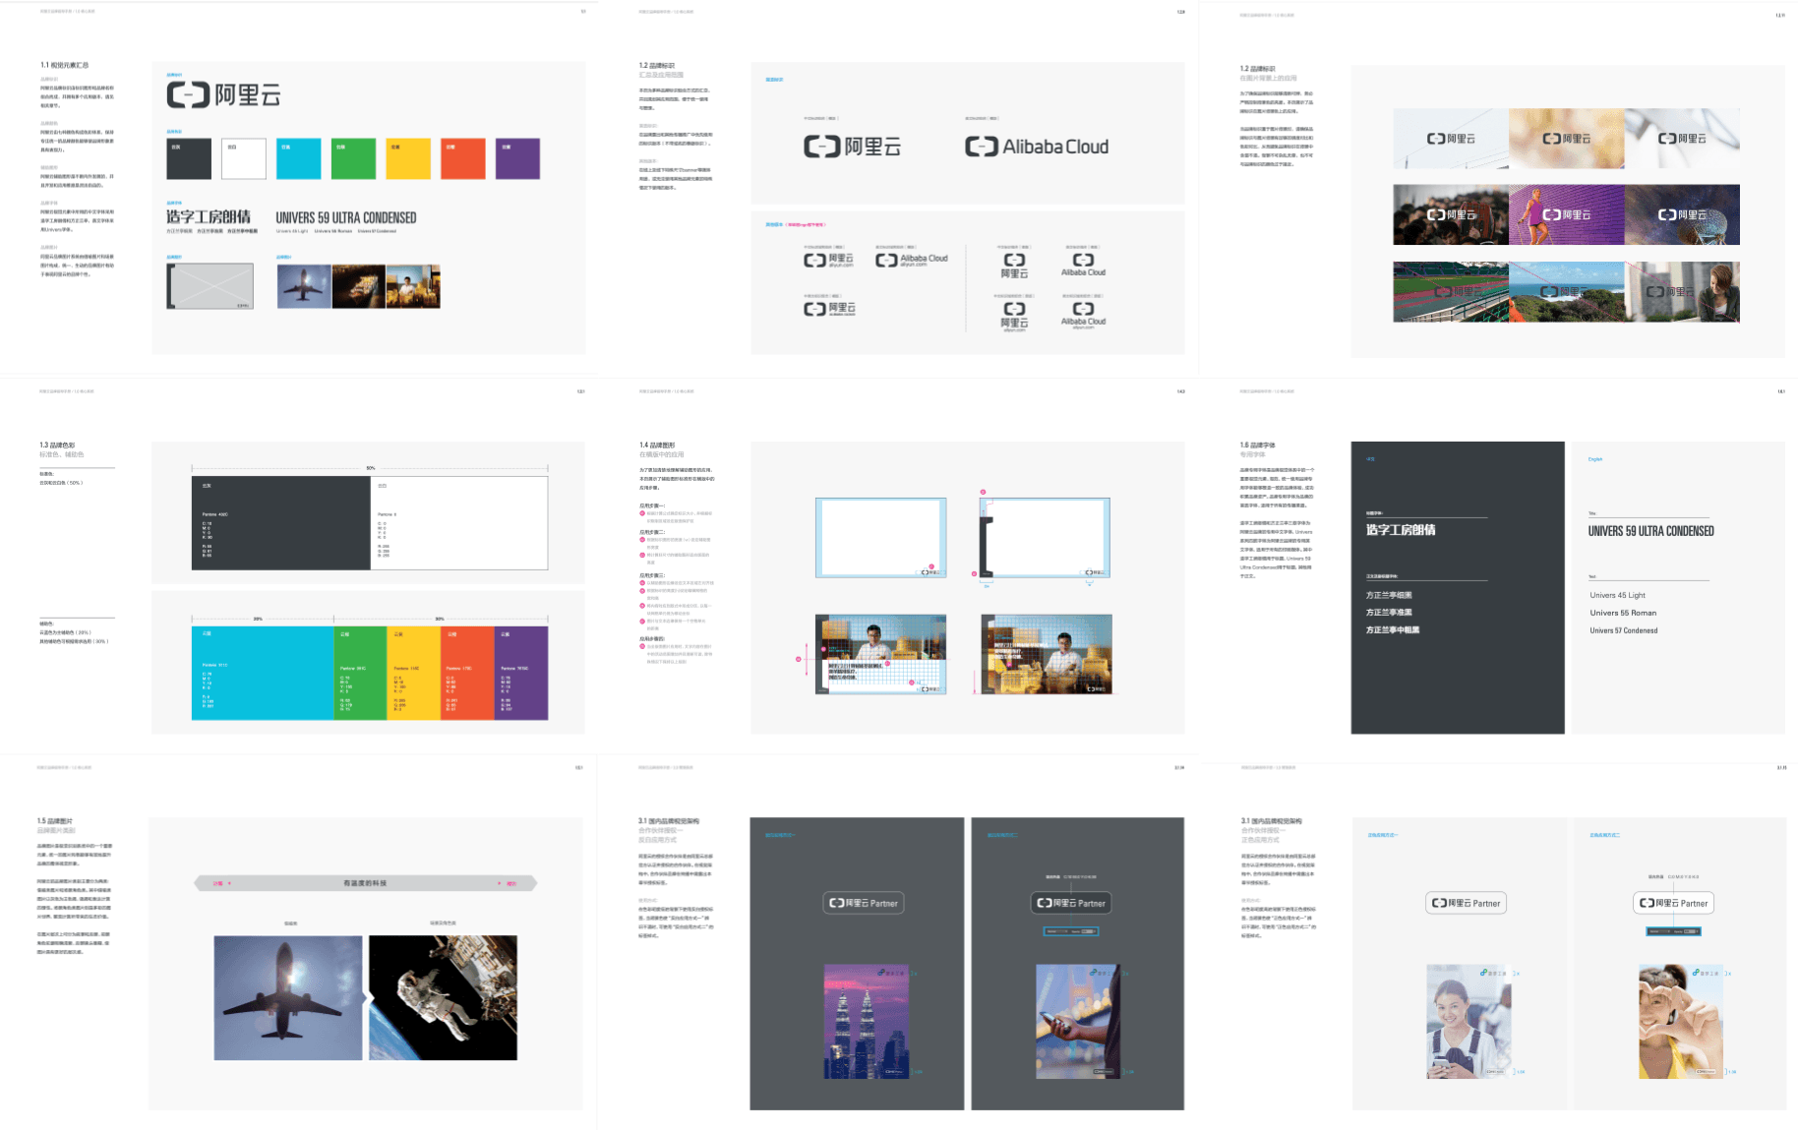
Task: Click the Petronas towers poster
Action: [867, 1022]
